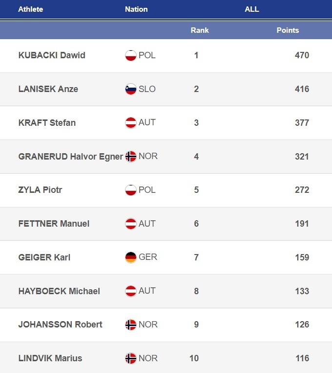Click the Athlete column header
This screenshot has width=332, height=373.
point(31,9)
